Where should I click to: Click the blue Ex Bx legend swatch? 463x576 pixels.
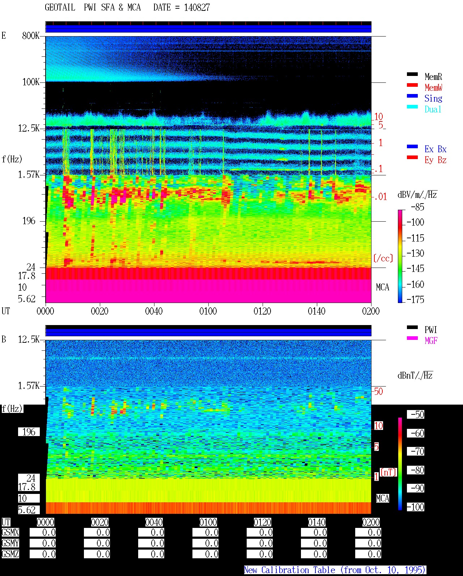412,147
